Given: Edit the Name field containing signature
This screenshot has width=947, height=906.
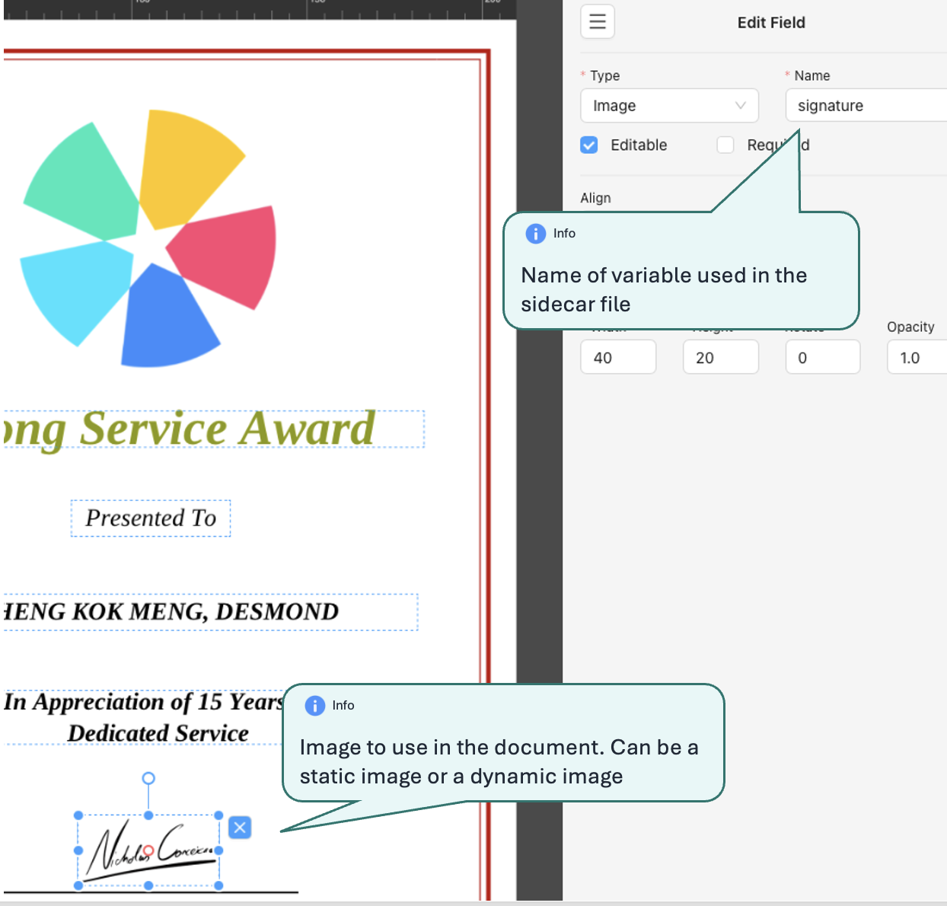Looking at the screenshot, I should 866,105.
